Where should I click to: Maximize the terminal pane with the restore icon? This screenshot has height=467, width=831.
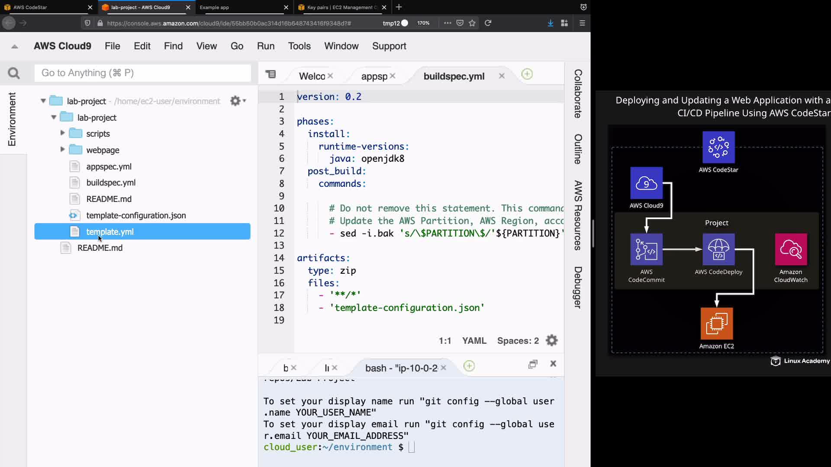click(533, 364)
